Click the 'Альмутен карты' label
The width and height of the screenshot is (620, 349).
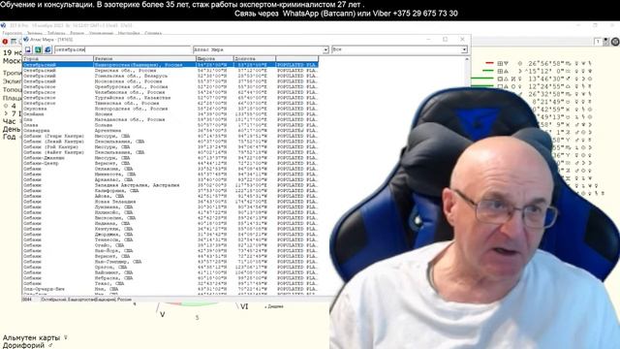(31, 337)
